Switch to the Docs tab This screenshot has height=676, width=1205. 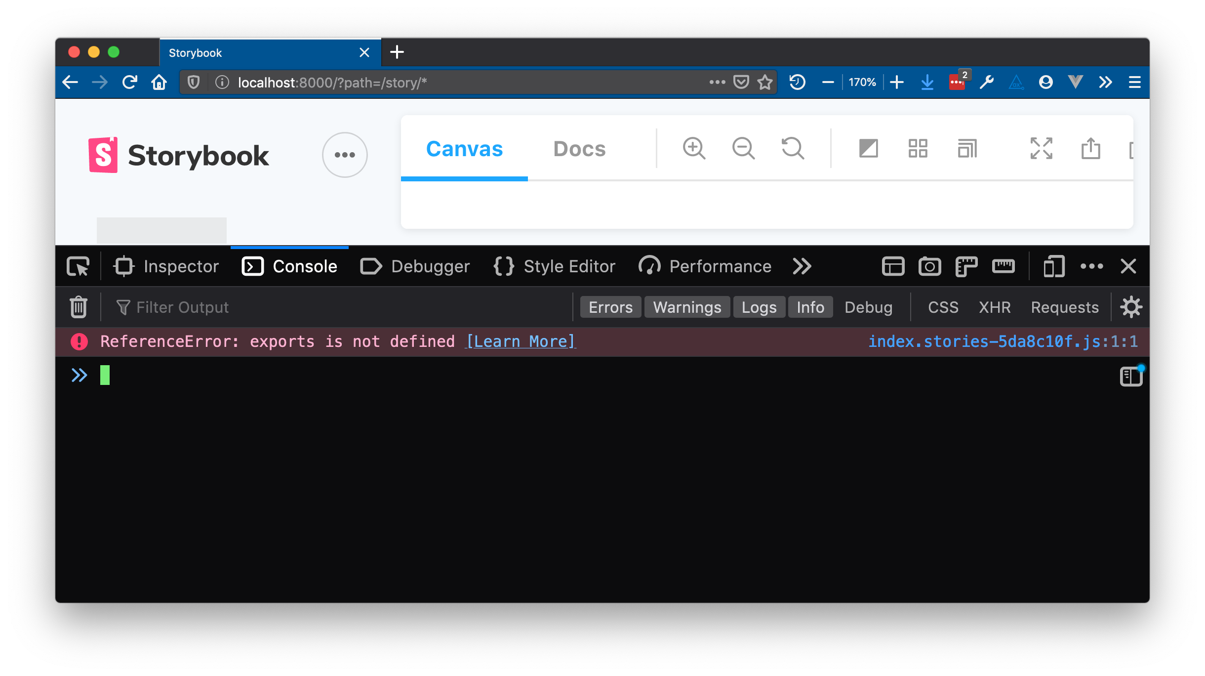(579, 148)
